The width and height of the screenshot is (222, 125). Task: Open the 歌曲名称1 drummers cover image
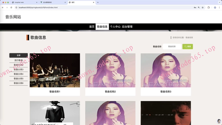[x=55, y=70]
